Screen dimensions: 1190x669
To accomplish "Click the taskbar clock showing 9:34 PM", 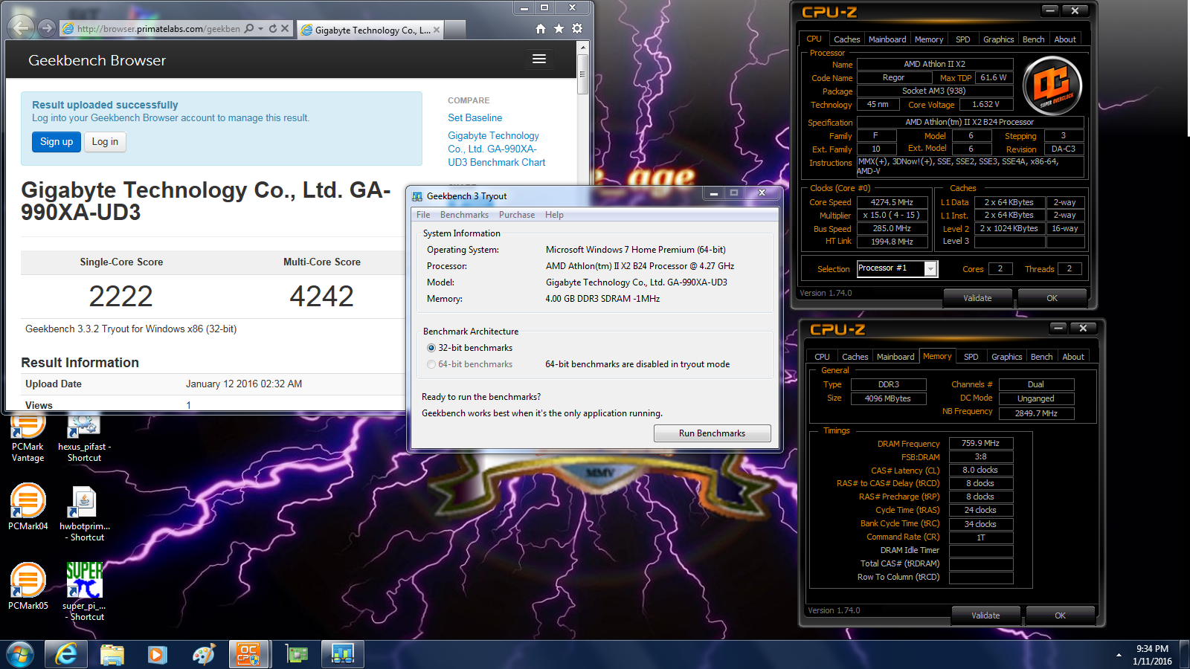I will [1152, 655].
